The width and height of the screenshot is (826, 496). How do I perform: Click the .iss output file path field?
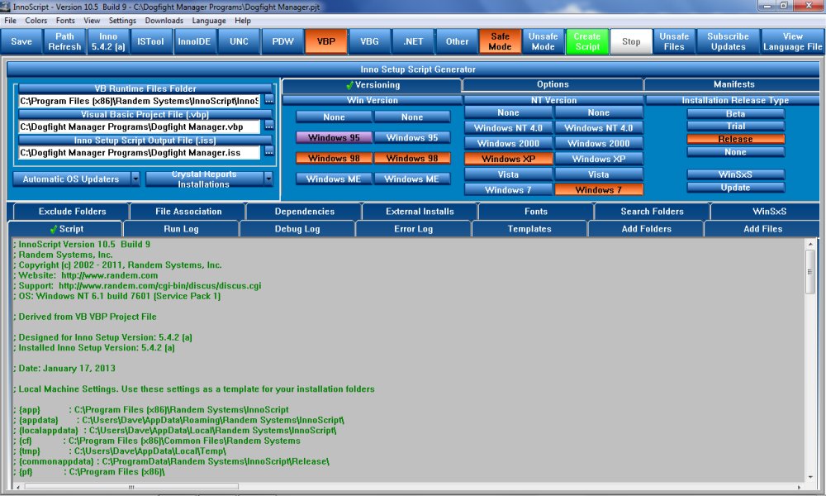click(x=139, y=152)
